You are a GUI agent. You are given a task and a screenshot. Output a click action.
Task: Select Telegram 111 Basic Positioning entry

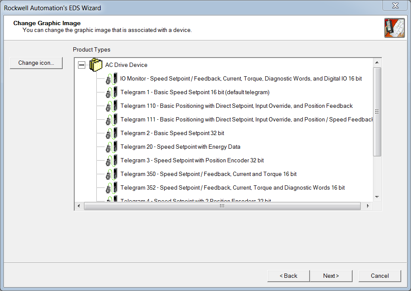246,120
